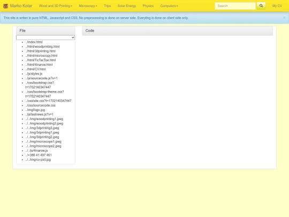289x217 pixels.
Task: Click the Code panel heading
Action: click(x=177, y=31)
